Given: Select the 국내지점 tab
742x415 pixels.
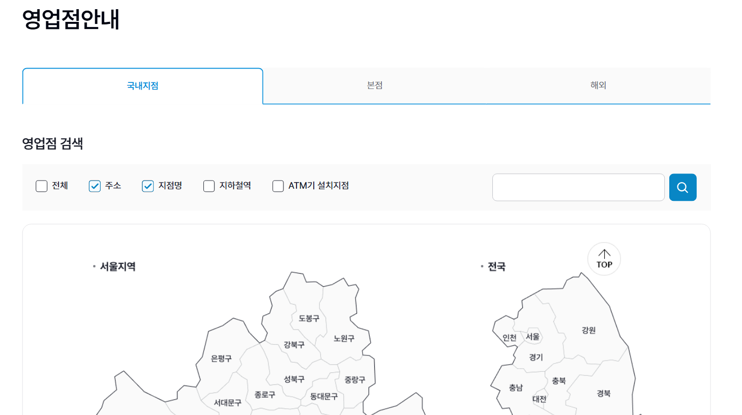Looking at the screenshot, I should pyautogui.click(x=142, y=85).
